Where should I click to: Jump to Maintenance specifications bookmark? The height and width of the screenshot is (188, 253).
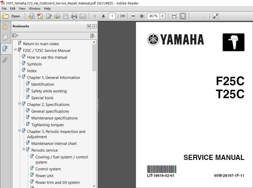pyautogui.click(x=55, y=118)
